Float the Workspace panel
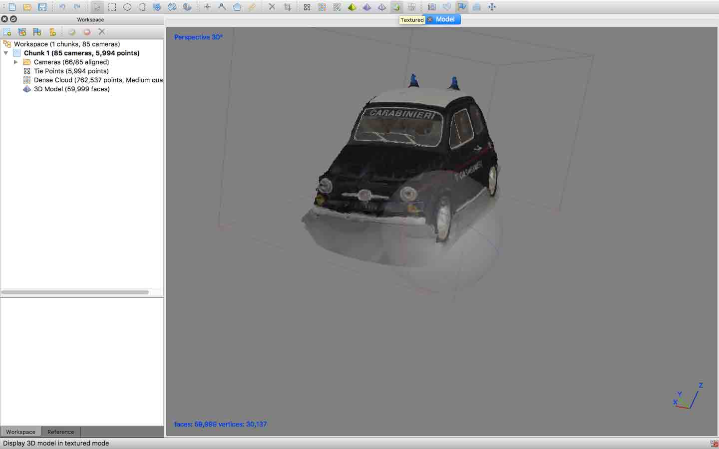719x449 pixels. [x=13, y=19]
